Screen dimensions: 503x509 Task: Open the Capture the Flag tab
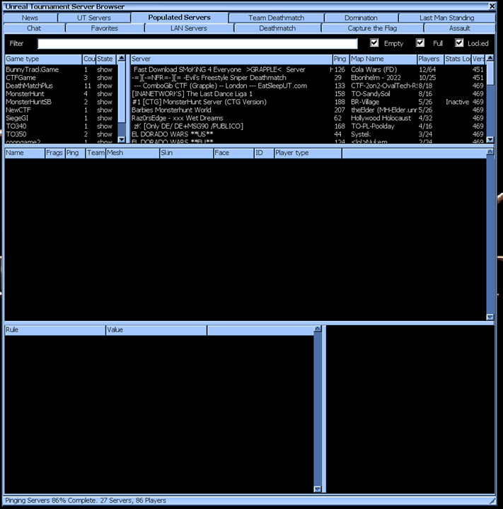pos(372,28)
